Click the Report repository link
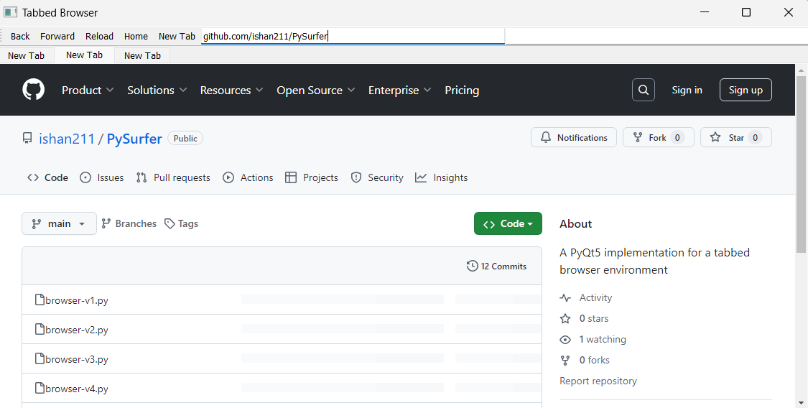Viewport: 808px width, 408px height. point(598,381)
